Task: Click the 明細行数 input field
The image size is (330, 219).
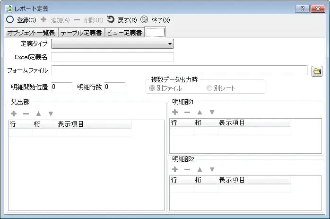Action: pyautogui.click(x=114, y=87)
